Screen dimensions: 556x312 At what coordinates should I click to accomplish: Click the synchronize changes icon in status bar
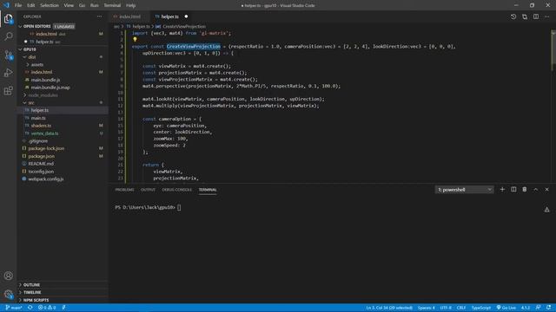pos(30,308)
